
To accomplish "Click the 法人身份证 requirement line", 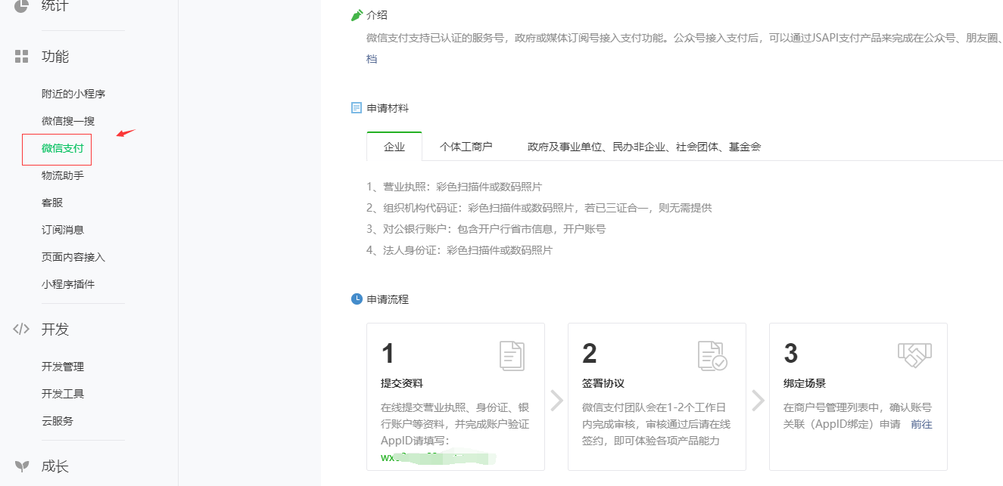I will pyautogui.click(x=459, y=250).
